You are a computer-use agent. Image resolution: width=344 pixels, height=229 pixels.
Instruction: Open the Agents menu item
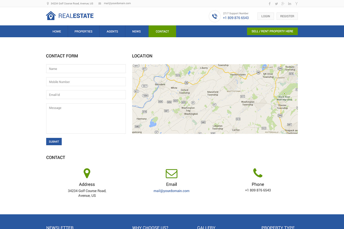pyautogui.click(x=112, y=31)
